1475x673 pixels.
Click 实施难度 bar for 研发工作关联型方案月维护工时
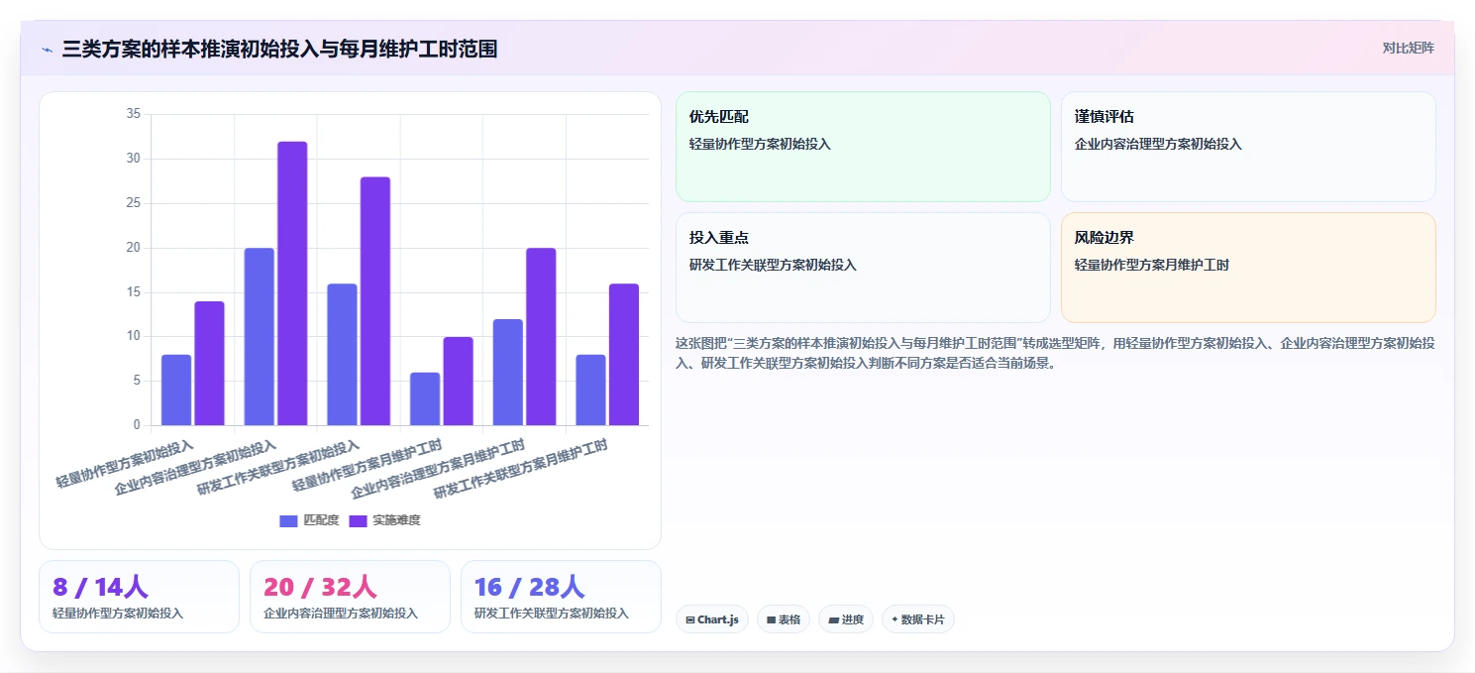(624, 355)
